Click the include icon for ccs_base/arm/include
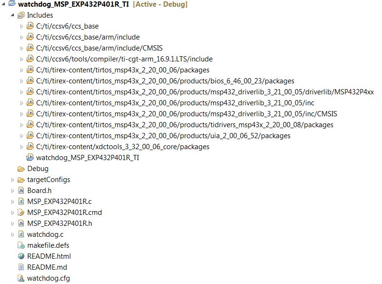This screenshot has width=382, height=284. click(x=30, y=37)
